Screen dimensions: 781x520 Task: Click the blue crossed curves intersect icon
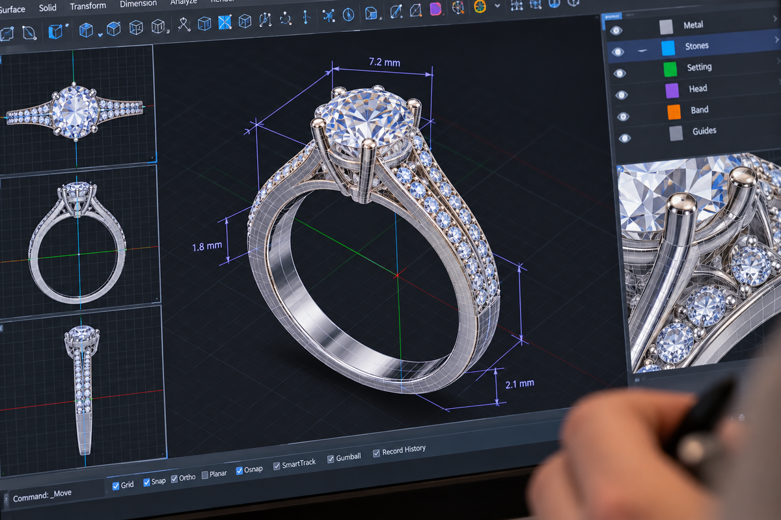[x=329, y=15]
